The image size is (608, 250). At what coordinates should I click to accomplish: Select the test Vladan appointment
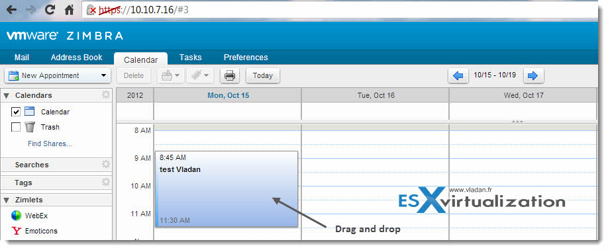pyautogui.click(x=227, y=188)
